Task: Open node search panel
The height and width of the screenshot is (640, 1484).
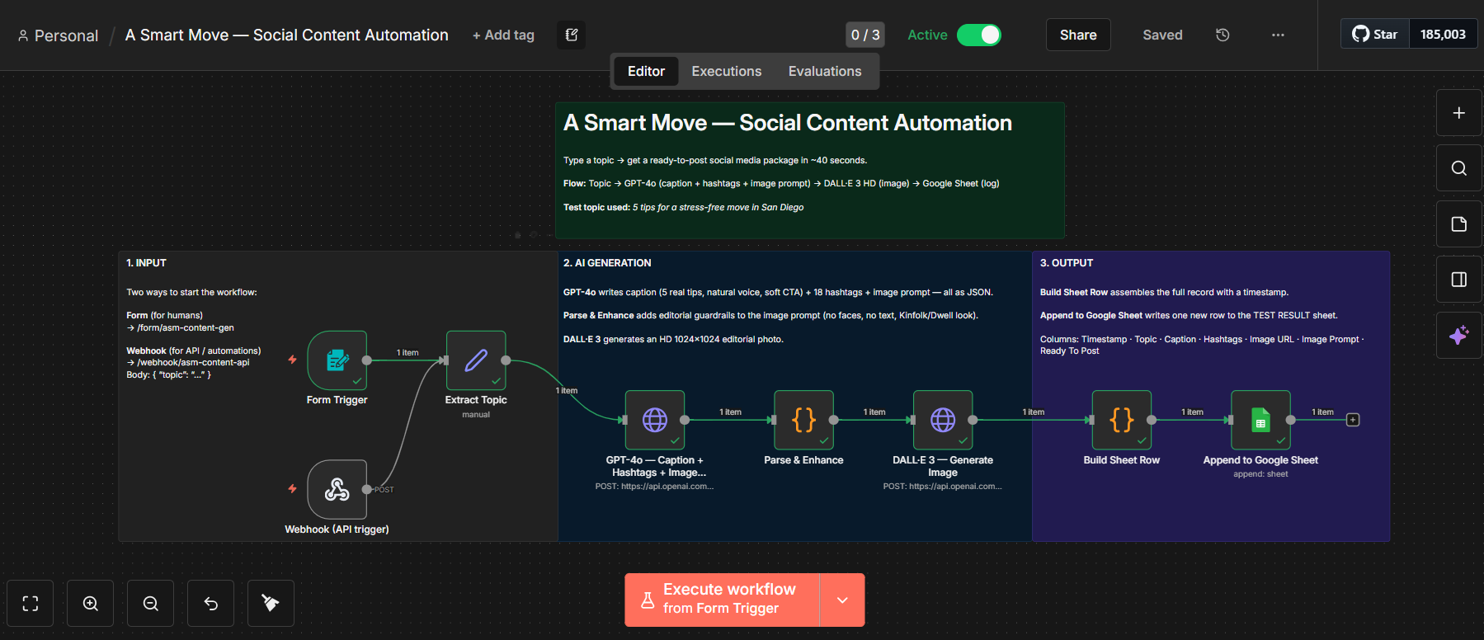Action: click(x=1458, y=168)
